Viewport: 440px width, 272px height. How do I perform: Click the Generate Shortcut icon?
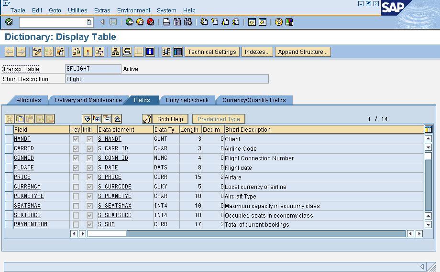coord(263,22)
